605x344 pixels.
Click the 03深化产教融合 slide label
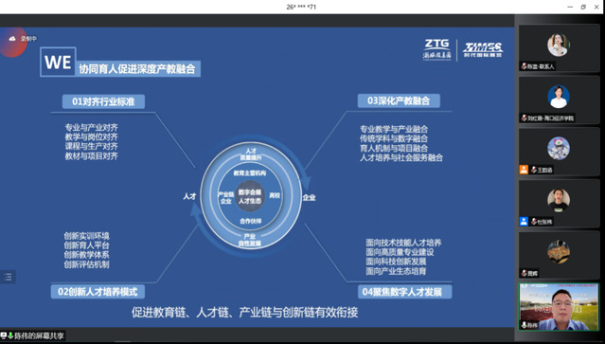tap(399, 100)
